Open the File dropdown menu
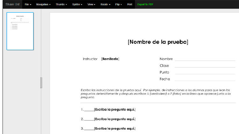Screen dimensions: 239x134 tap(28, 4)
